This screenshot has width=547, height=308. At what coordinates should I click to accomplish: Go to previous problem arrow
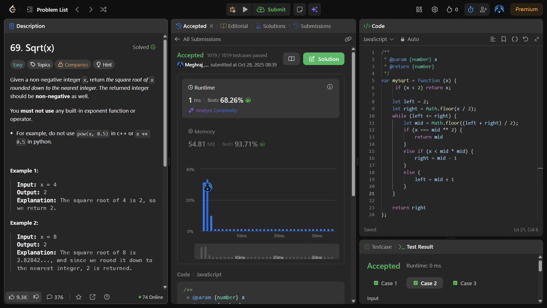[x=77, y=9]
